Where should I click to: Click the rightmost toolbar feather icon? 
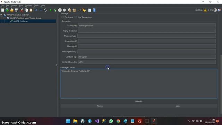point(219,10)
